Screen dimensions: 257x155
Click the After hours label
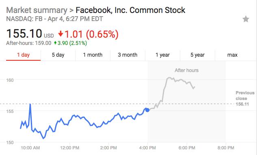pos(186,70)
